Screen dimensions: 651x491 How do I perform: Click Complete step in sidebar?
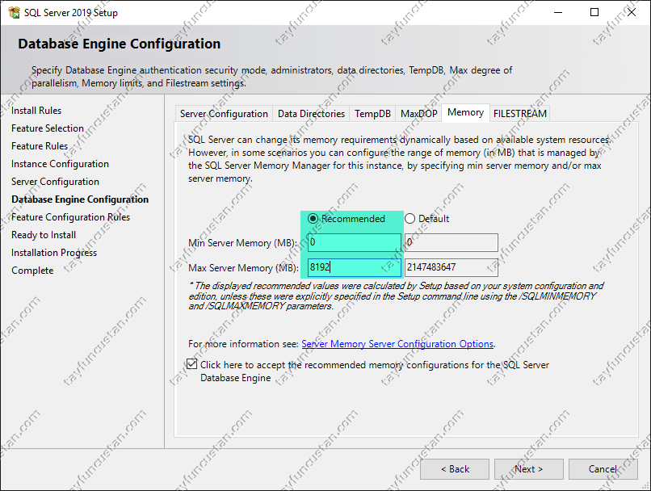[32, 271]
